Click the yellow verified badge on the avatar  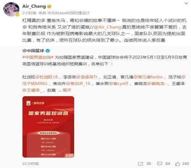click(17, 15)
